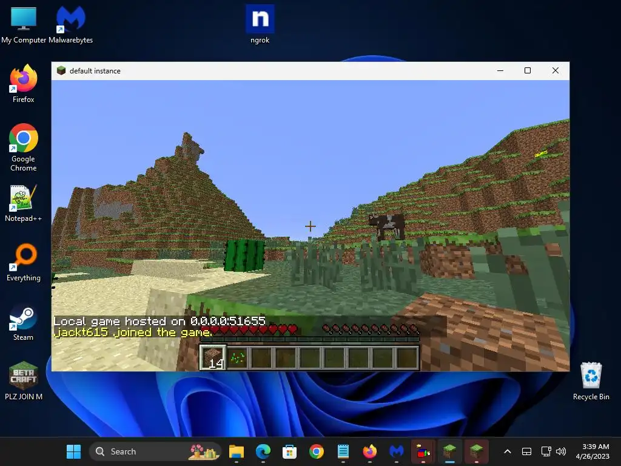Maximize the default instance window
This screenshot has height=466, width=621.
[x=528, y=70]
